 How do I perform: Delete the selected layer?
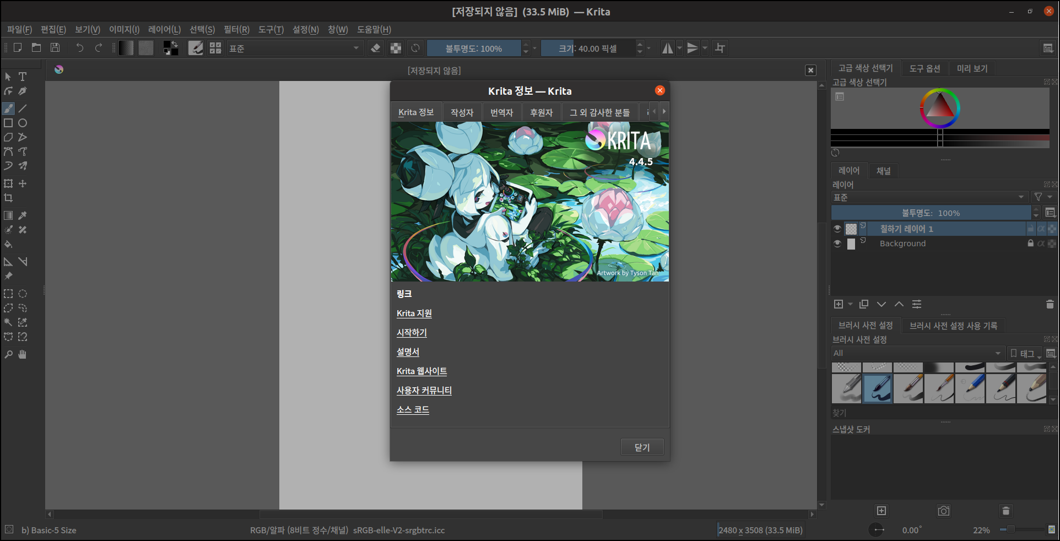tap(1050, 304)
